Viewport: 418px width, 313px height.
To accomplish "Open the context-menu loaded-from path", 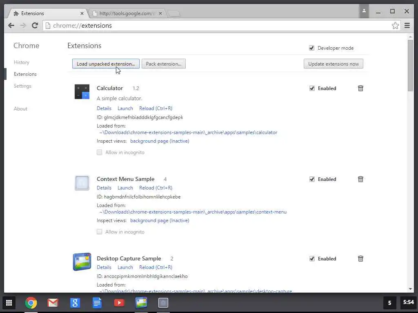I will [193, 212].
